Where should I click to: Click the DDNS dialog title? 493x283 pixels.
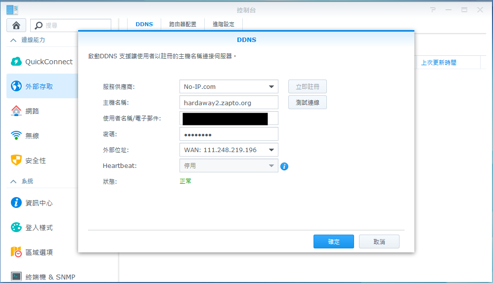pyautogui.click(x=246, y=40)
